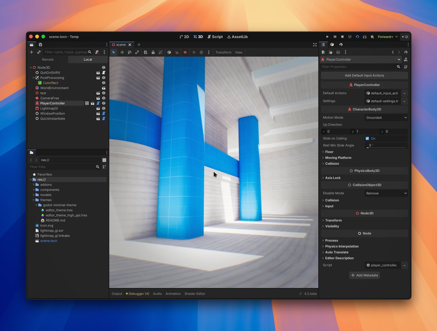Open the environment preview globe icon

click(201, 52)
